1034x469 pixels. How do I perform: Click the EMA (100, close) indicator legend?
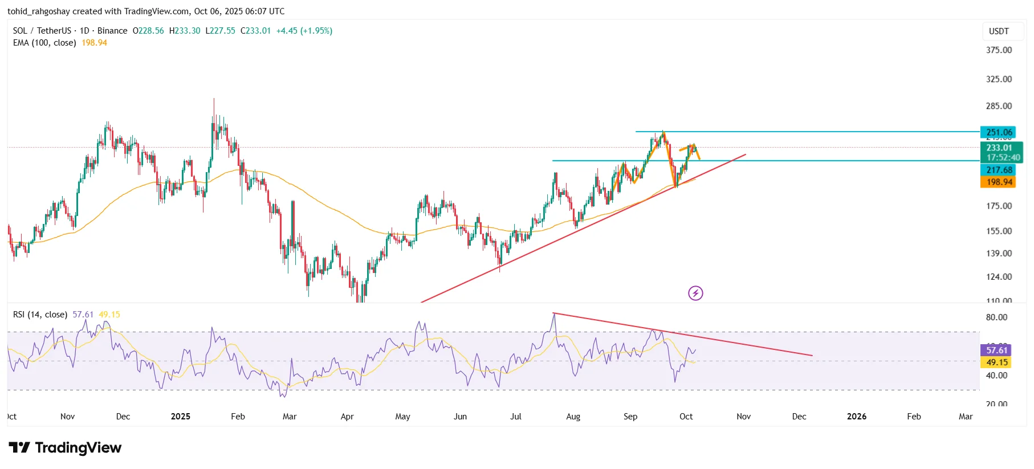pos(44,43)
